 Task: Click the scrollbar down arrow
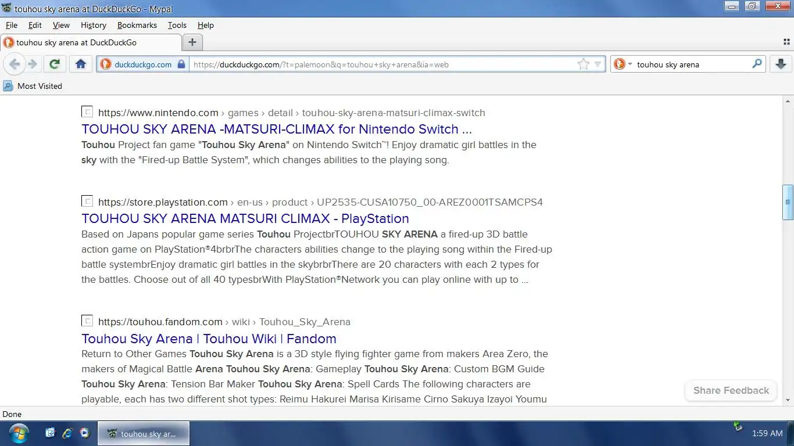click(788, 400)
